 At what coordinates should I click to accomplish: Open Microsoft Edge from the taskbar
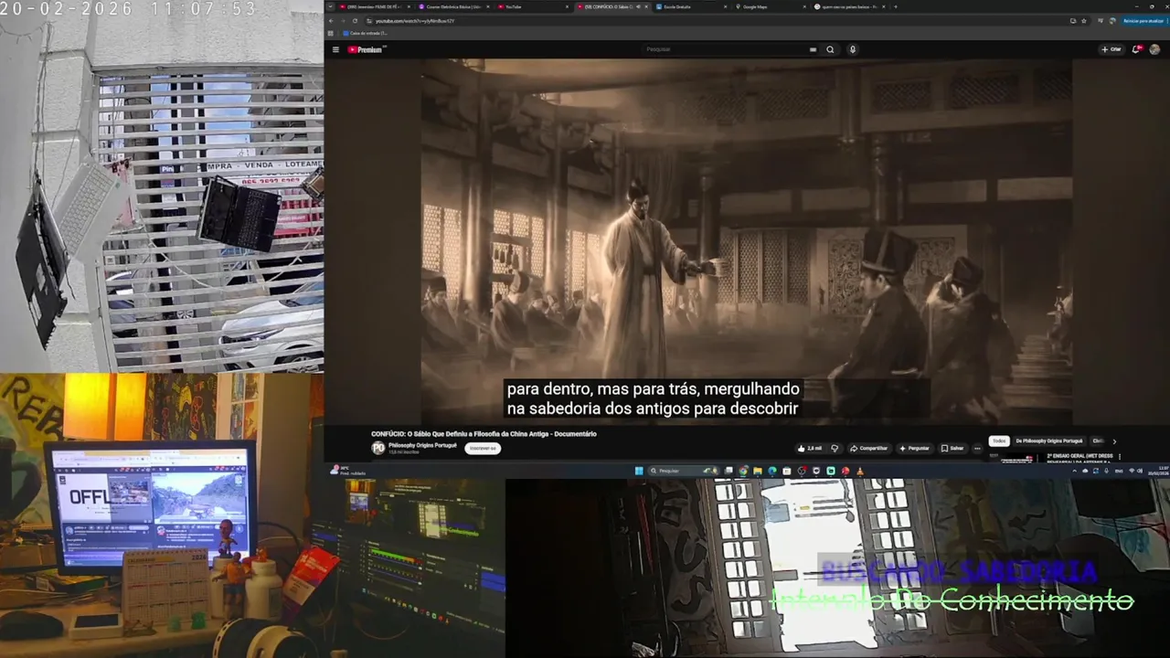click(x=772, y=471)
